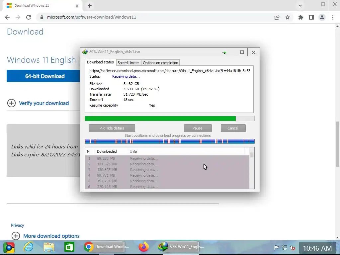340x255 pixels.
Task: Select connection row 3 with 130.625 MB
Action: tap(167, 170)
